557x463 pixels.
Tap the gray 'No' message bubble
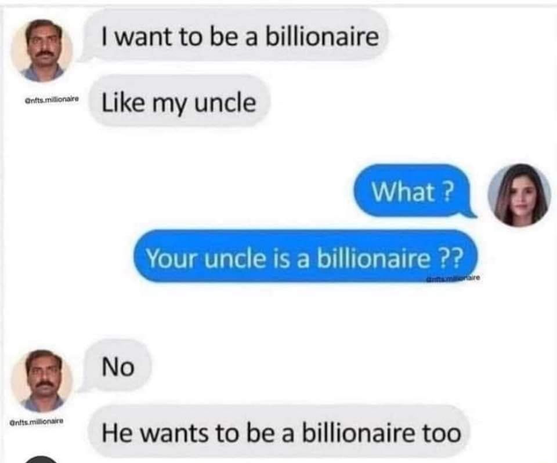pyautogui.click(x=117, y=366)
